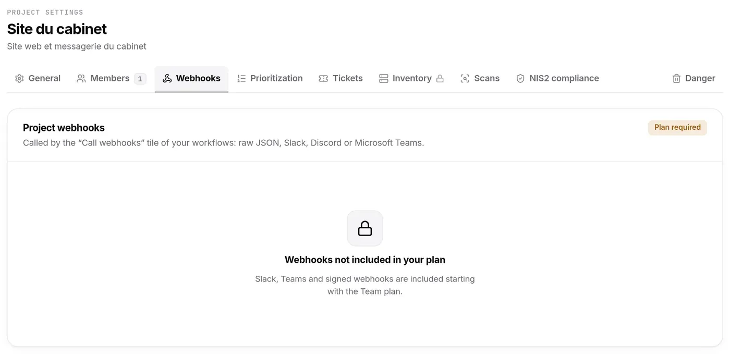Viewport: 730px width, 354px height.
Task: Click the Prioritization list icon
Action: (x=241, y=79)
